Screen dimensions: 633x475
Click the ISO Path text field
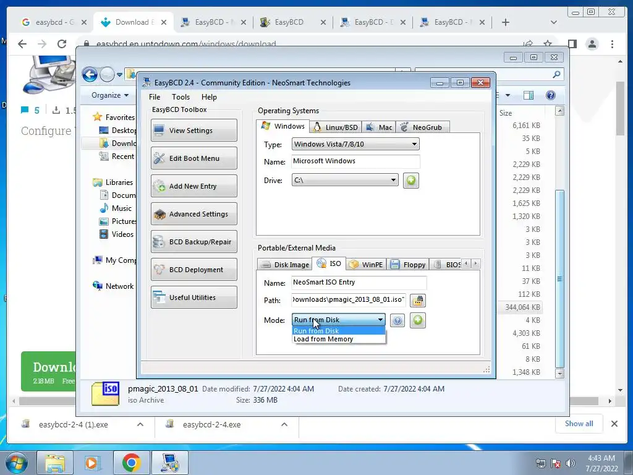[x=349, y=300]
